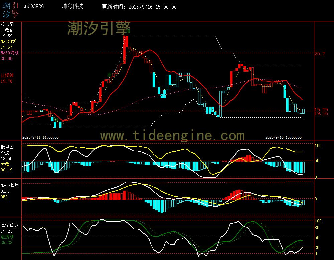The height and width of the screenshot is (260, 334).
Task: Click the 20 axis label in 高抛低吸 panel
Action: tap(317, 247)
